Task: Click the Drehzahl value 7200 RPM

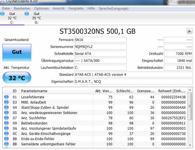Action: tap(178, 54)
